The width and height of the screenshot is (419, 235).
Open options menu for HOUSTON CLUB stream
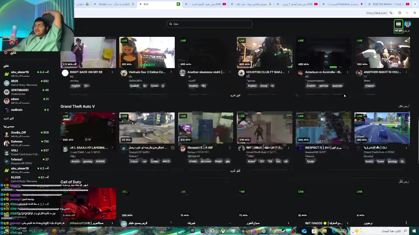point(289,72)
